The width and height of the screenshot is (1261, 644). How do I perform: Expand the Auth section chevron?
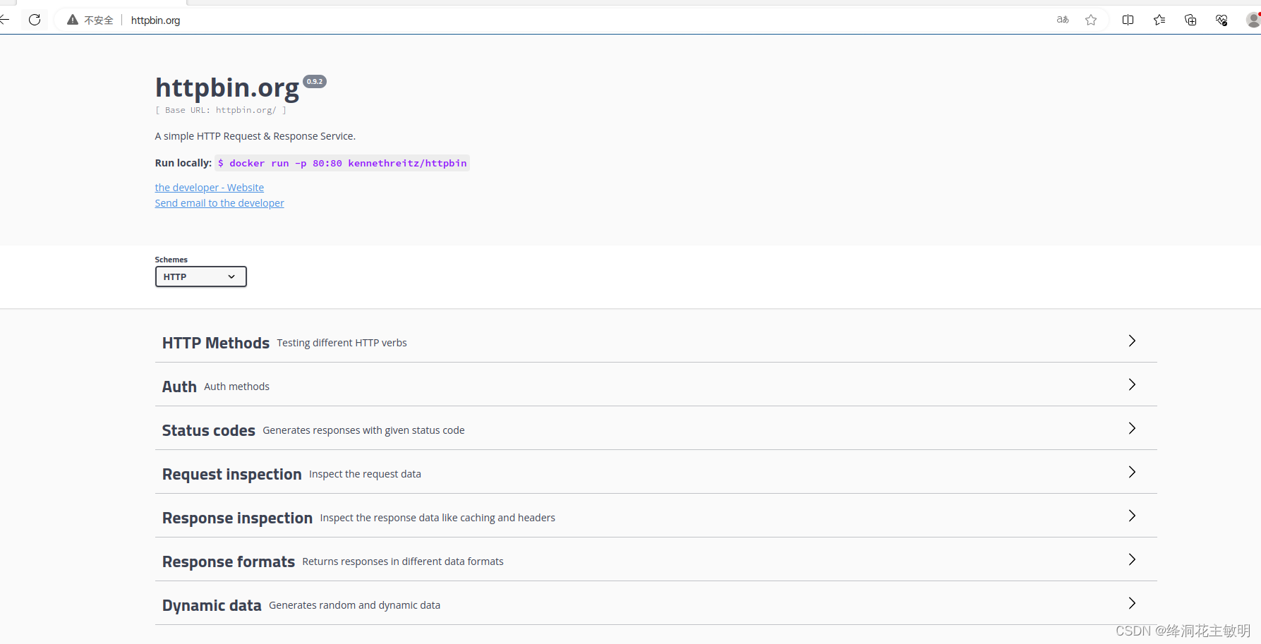click(1132, 384)
